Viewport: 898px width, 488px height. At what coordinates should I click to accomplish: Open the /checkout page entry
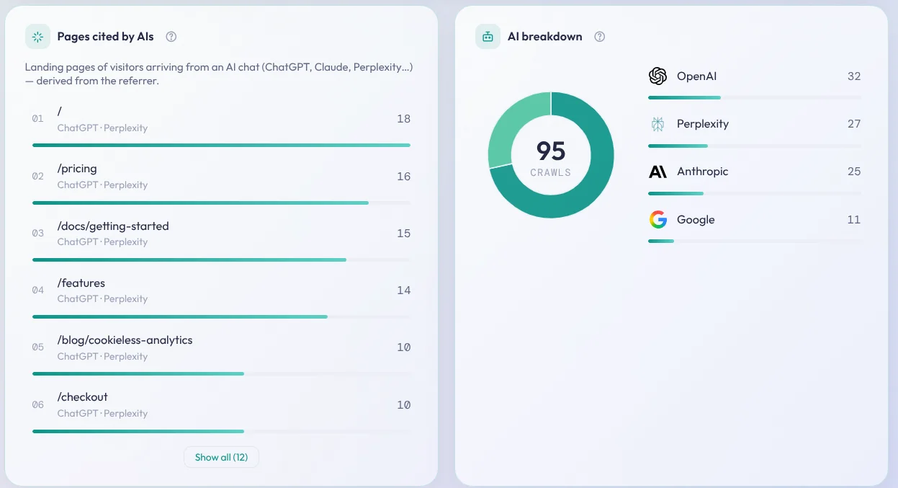tap(221, 409)
